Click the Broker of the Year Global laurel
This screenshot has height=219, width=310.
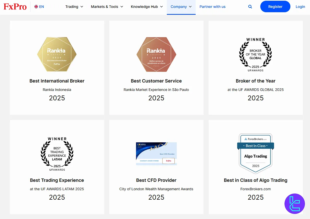(x=255, y=55)
